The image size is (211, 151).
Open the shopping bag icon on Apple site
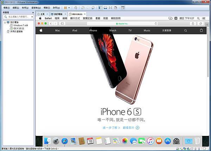201,30
